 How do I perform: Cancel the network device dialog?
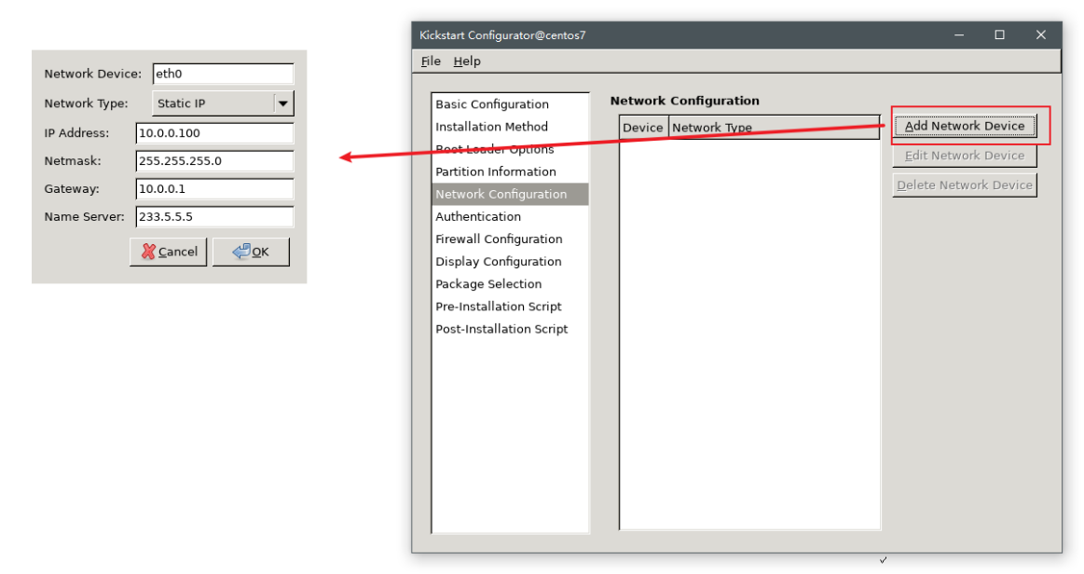[x=168, y=252]
